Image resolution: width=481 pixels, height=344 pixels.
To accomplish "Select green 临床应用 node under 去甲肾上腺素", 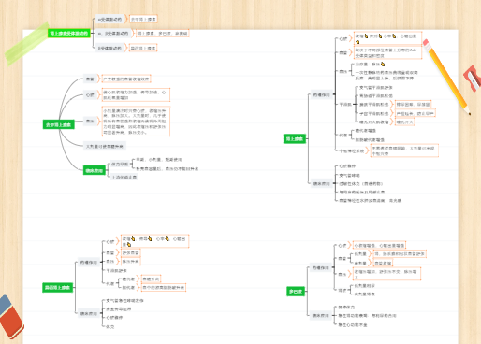I will tap(95, 170).
